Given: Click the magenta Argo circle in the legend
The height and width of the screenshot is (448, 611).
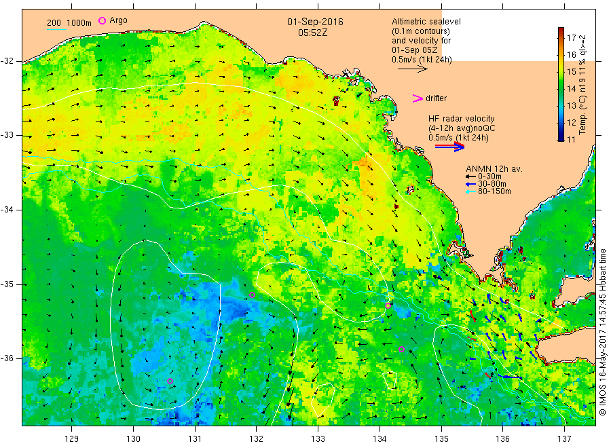Looking at the screenshot, I should coord(102,20).
